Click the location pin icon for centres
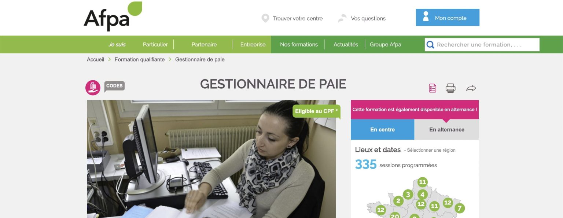This screenshot has width=563, height=218. pyautogui.click(x=265, y=18)
